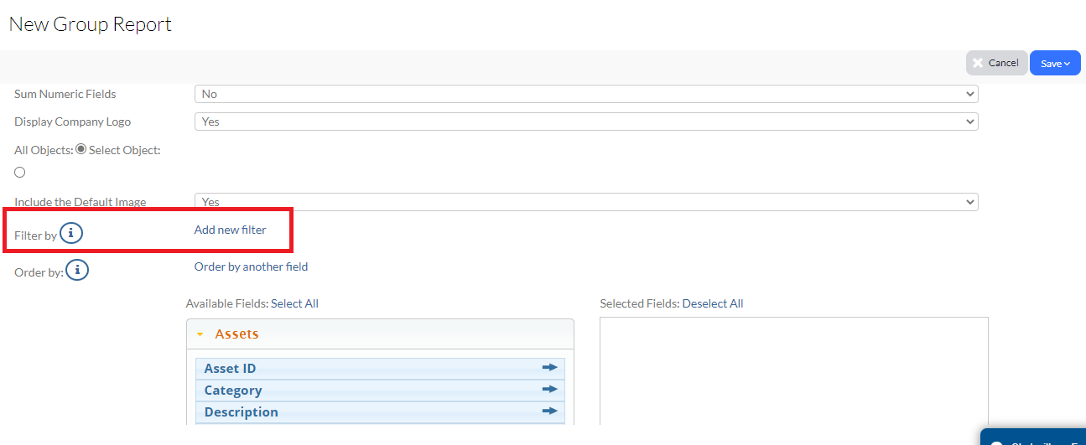This screenshot has width=1086, height=445.
Task: Click Select All for Available Fields
Action: click(x=294, y=303)
